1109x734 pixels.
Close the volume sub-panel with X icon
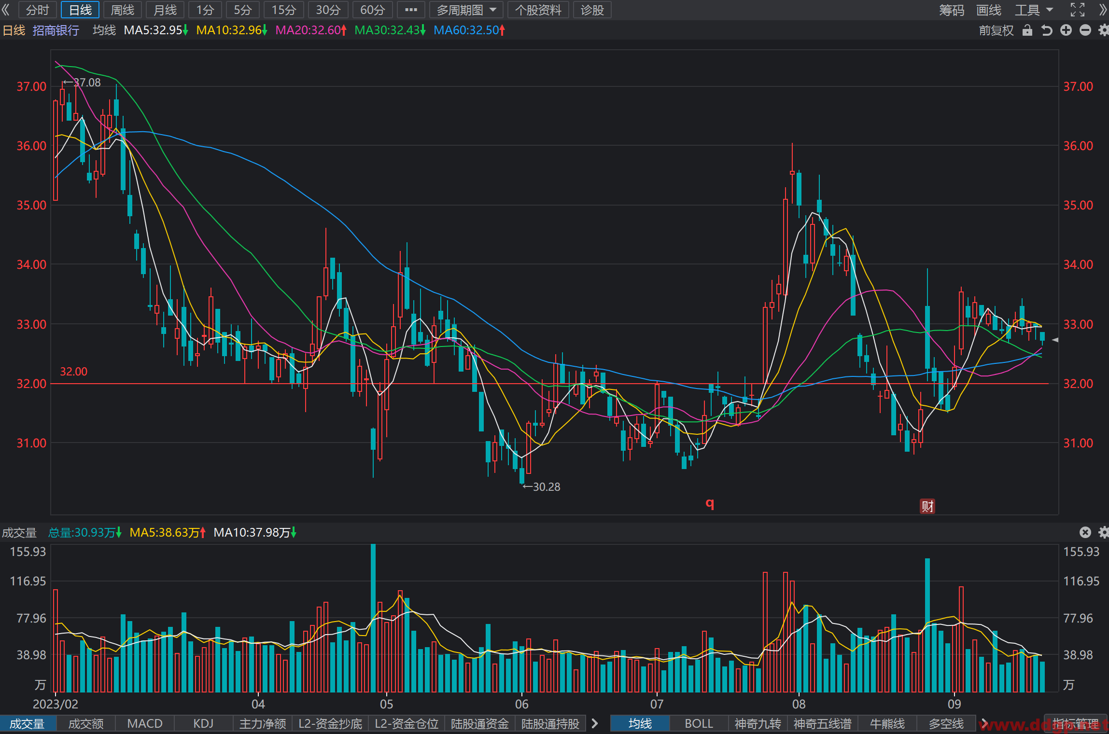coord(1085,532)
